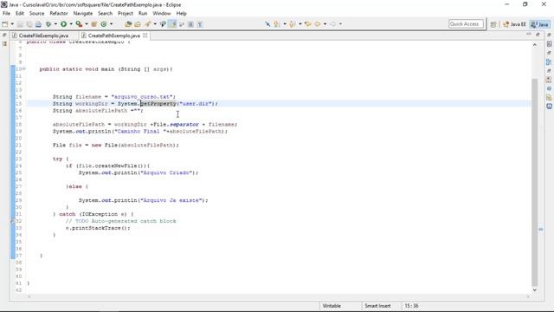The height and width of the screenshot is (312, 554).
Task: Open the Next Annotation dropdown arrow
Action: (x=285, y=23)
